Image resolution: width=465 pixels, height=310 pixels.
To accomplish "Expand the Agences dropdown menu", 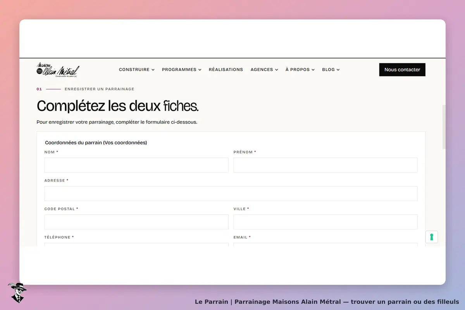I will (x=264, y=70).
